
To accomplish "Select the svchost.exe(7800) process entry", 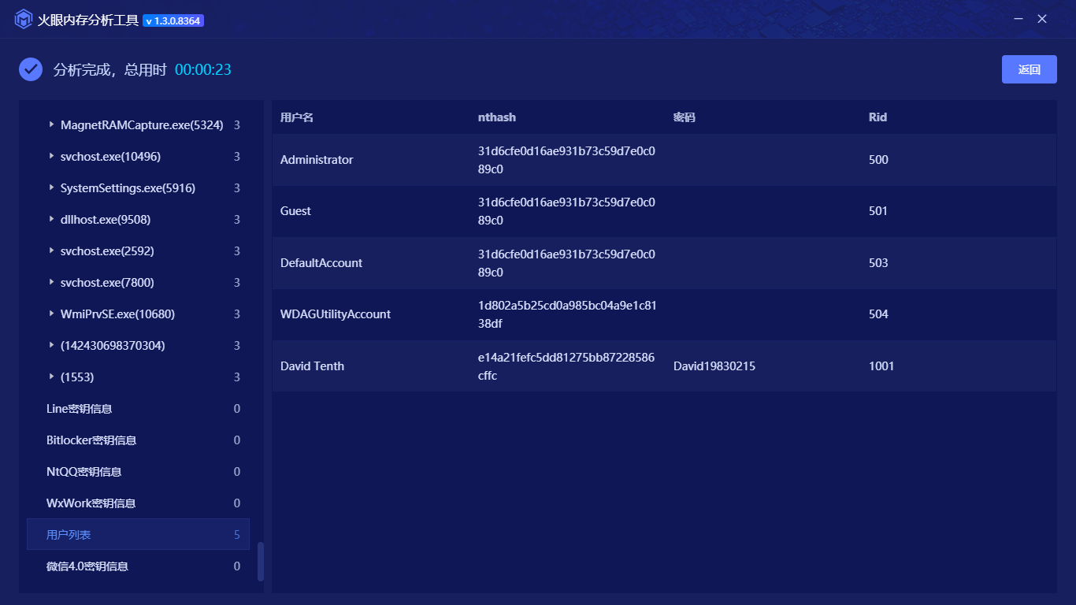I will [107, 283].
